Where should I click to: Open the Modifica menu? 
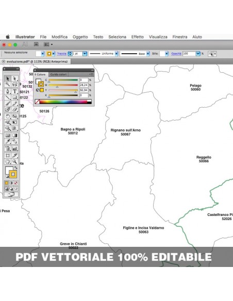click(59, 37)
